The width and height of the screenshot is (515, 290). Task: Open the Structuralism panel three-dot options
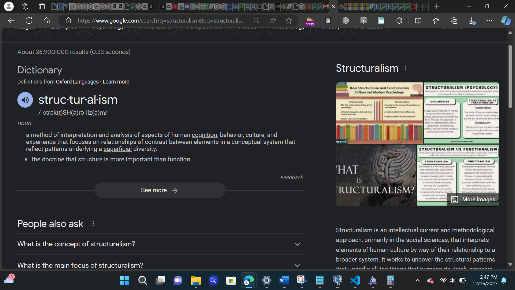point(406,68)
